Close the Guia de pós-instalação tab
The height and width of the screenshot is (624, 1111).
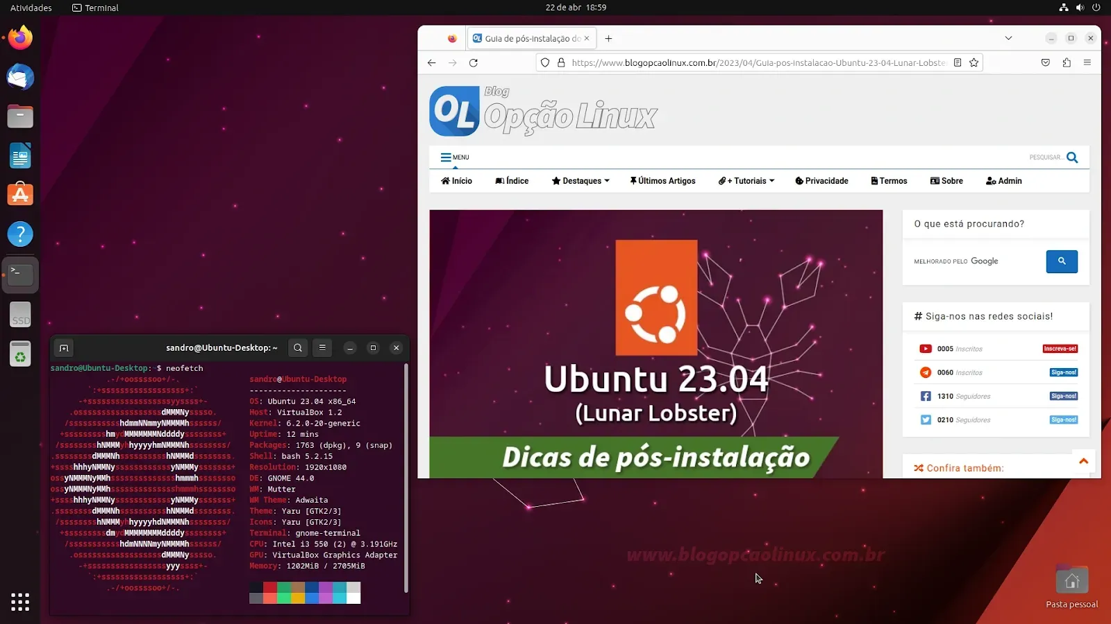click(x=587, y=39)
